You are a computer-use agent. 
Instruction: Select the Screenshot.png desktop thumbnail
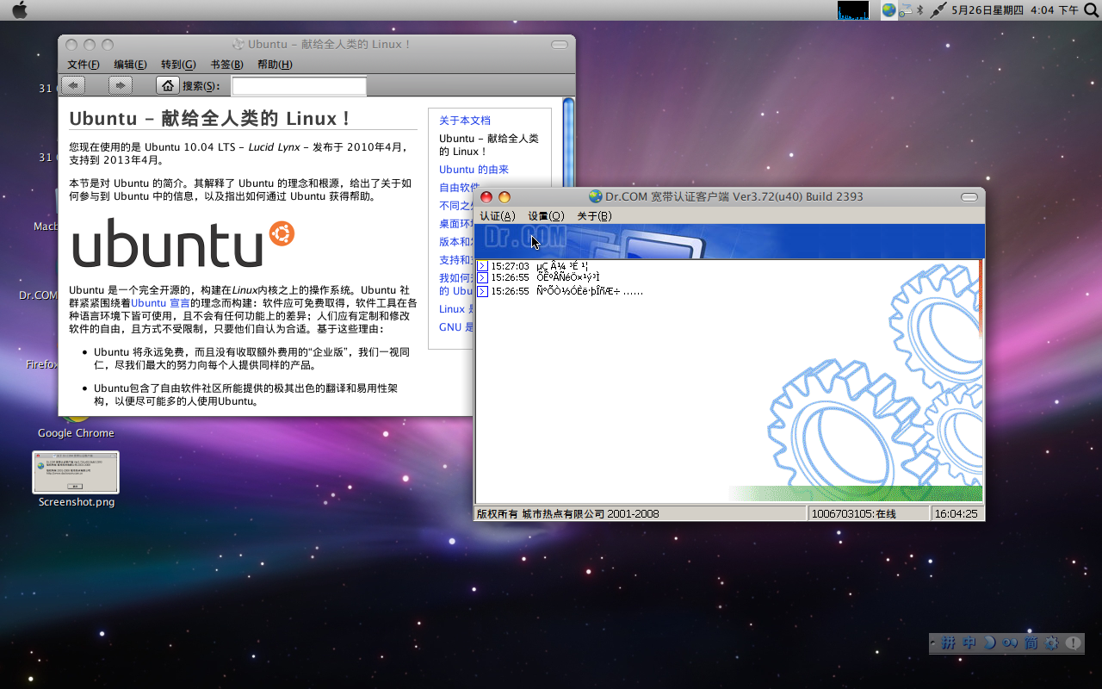click(76, 473)
